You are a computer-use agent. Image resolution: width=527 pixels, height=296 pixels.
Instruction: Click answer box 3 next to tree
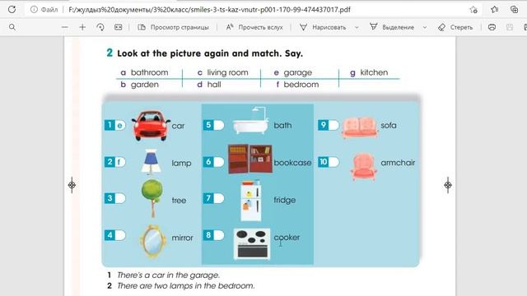tap(120, 198)
